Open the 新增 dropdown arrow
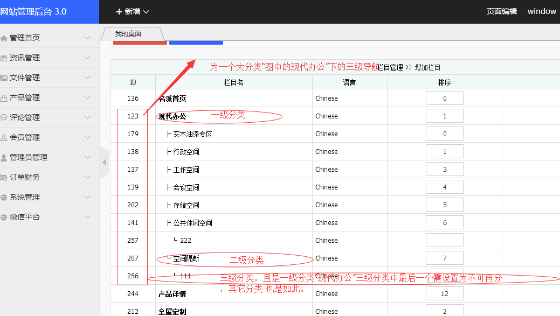 146,12
